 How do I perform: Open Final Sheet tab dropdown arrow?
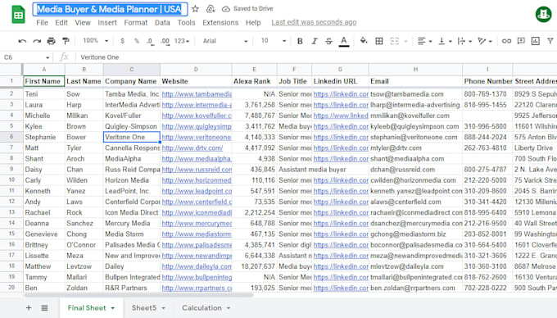pos(112,308)
